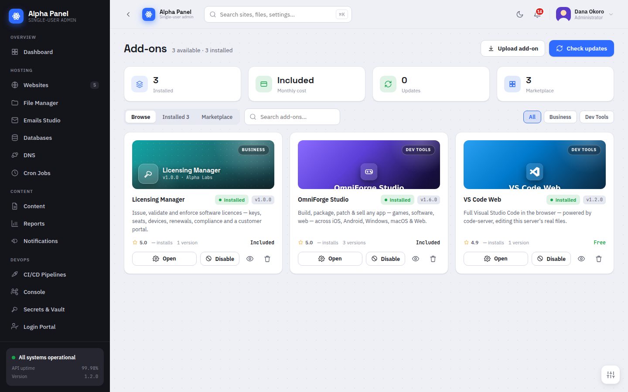The image size is (628, 392).
Task: Open Emails Studio page
Action: tap(55, 120)
